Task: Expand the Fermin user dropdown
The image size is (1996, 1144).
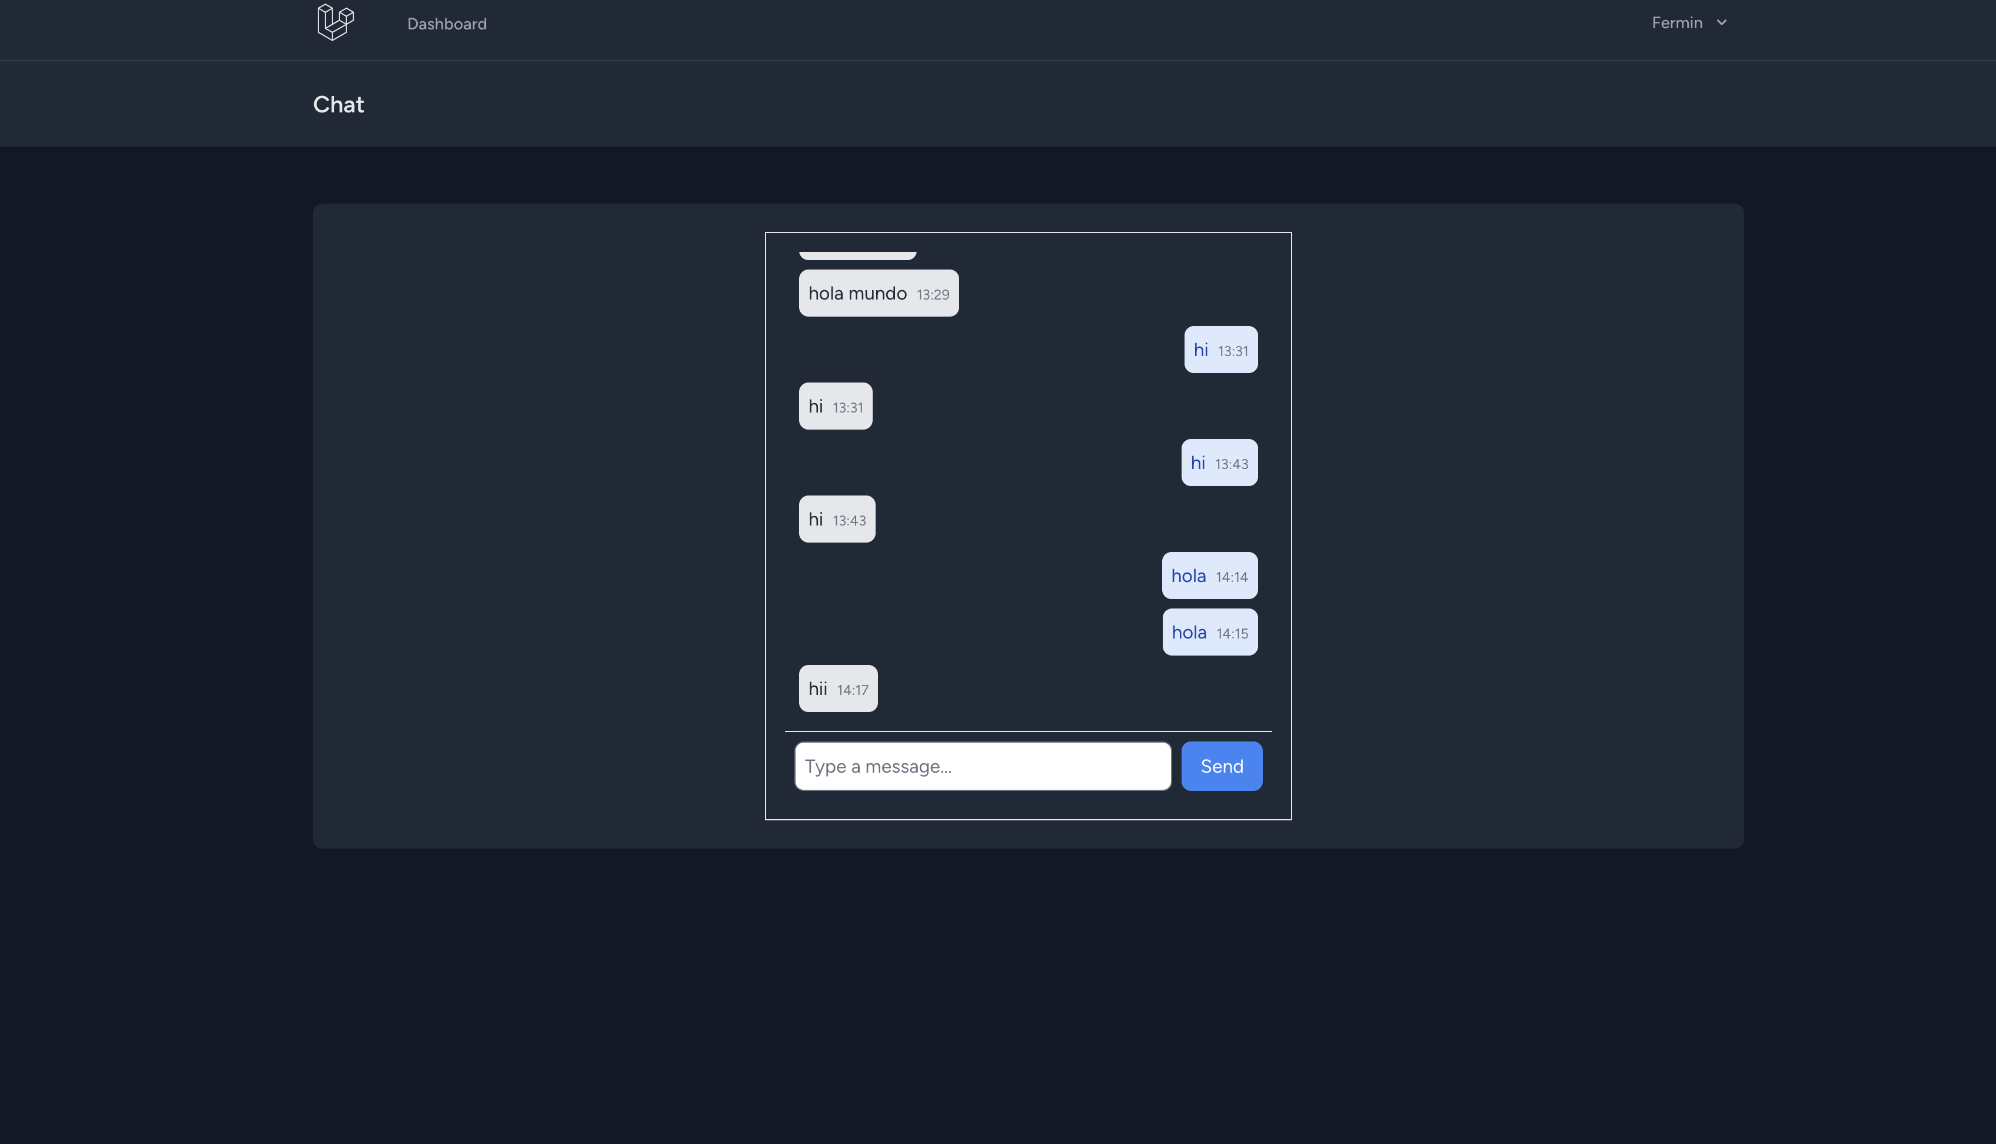Action: tap(1688, 23)
